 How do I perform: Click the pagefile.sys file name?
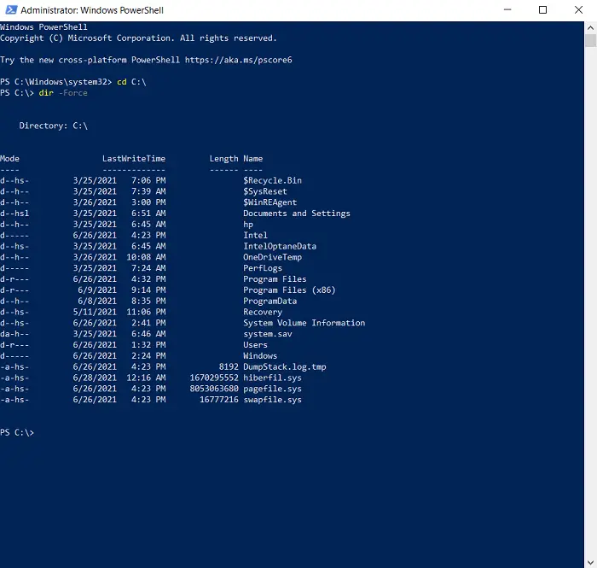click(273, 389)
